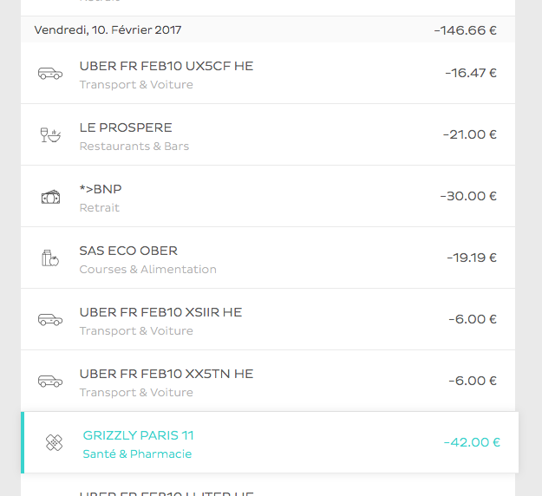This screenshot has height=496, width=542.
Task: Select the Restaurants & Bars category label
Action: (x=134, y=147)
